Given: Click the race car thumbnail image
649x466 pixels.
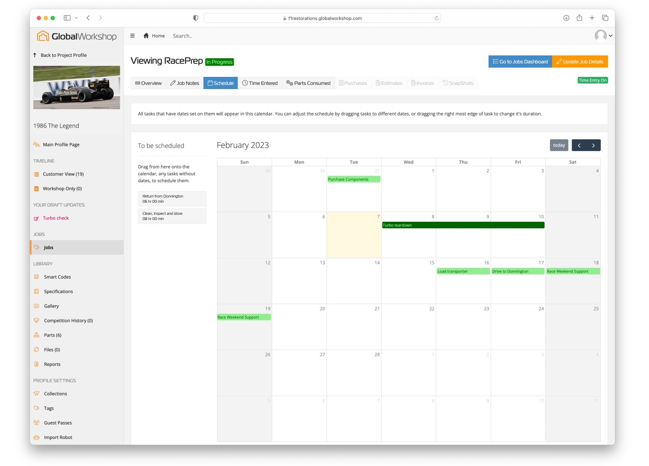Looking at the screenshot, I should 77,88.
